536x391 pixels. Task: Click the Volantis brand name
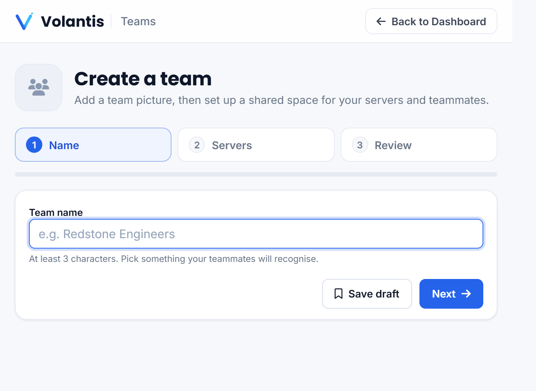[72, 22]
